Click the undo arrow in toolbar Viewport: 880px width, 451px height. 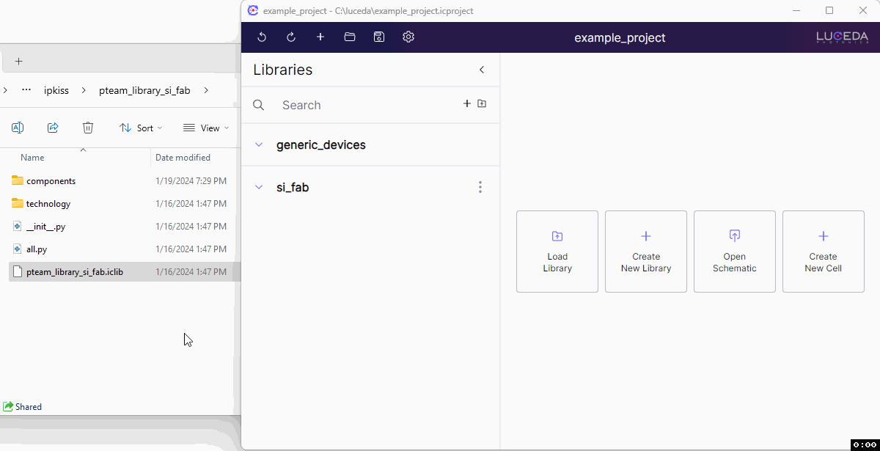pos(262,37)
